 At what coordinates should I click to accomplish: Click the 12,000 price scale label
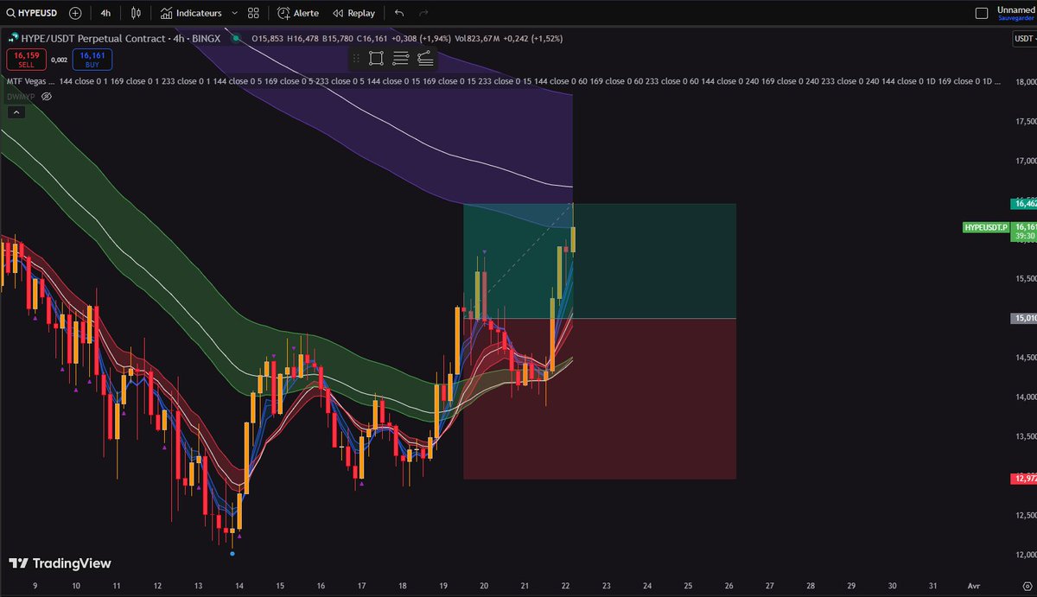(1024, 555)
